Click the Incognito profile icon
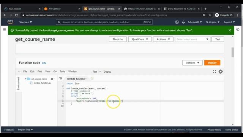243x137 pixels. coord(217,15)
